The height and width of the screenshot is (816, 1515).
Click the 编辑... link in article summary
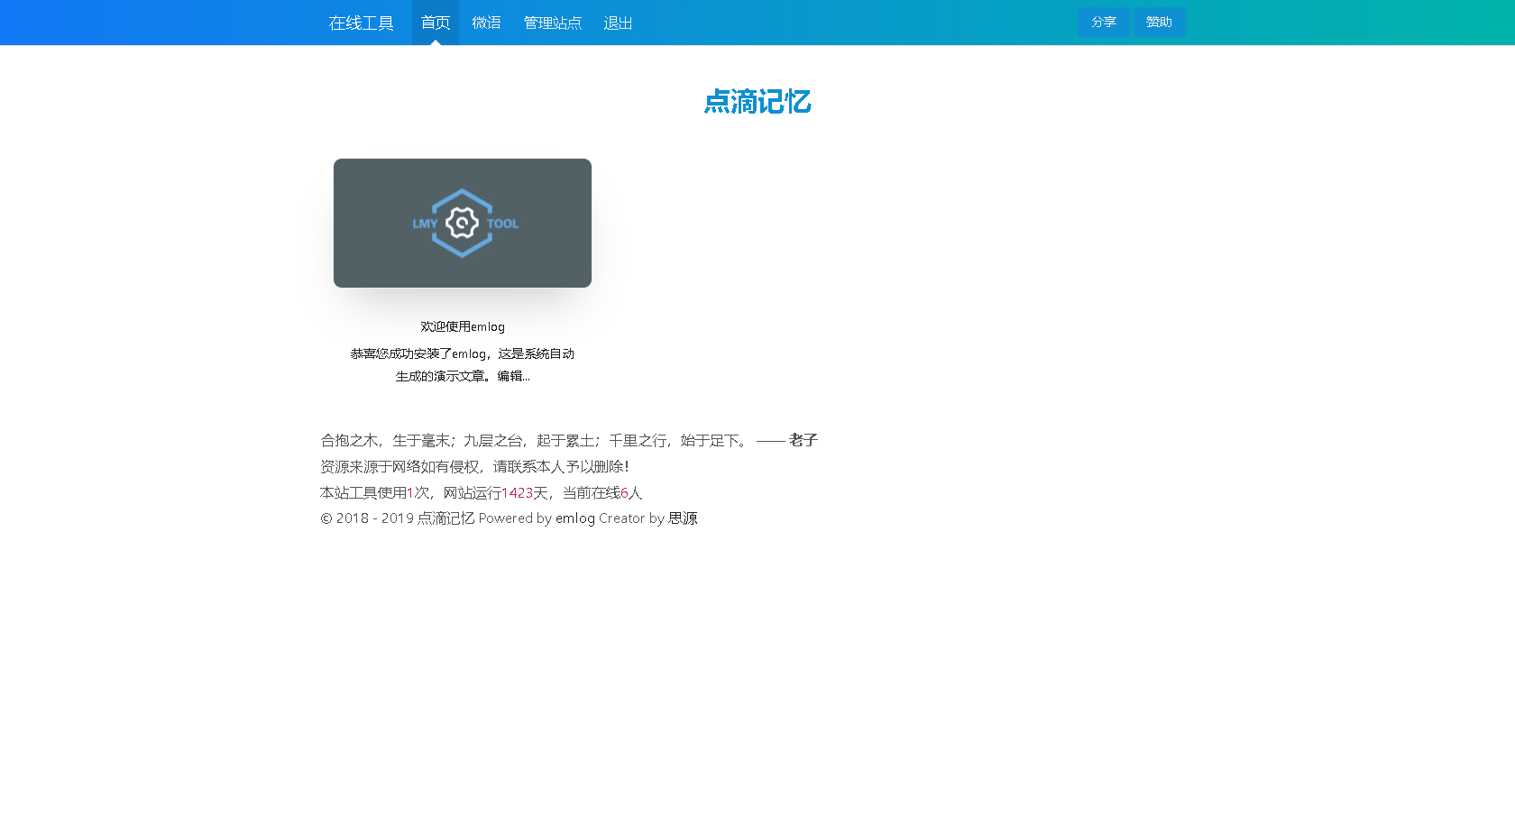click(x=511, y=376)
